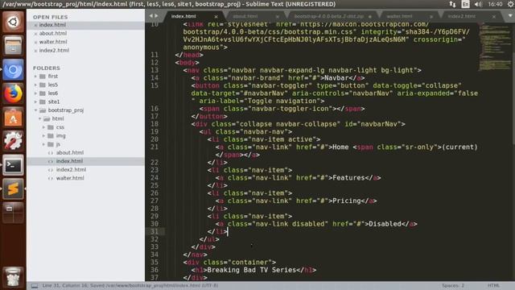
Task: Expand the img folder
Action: 43,136
